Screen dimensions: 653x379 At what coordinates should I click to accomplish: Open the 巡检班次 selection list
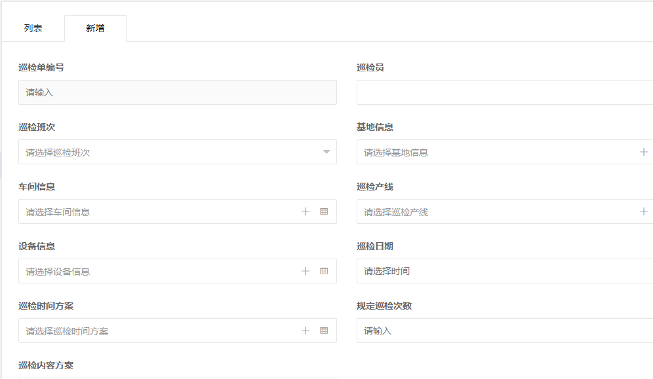pos(164,152)
